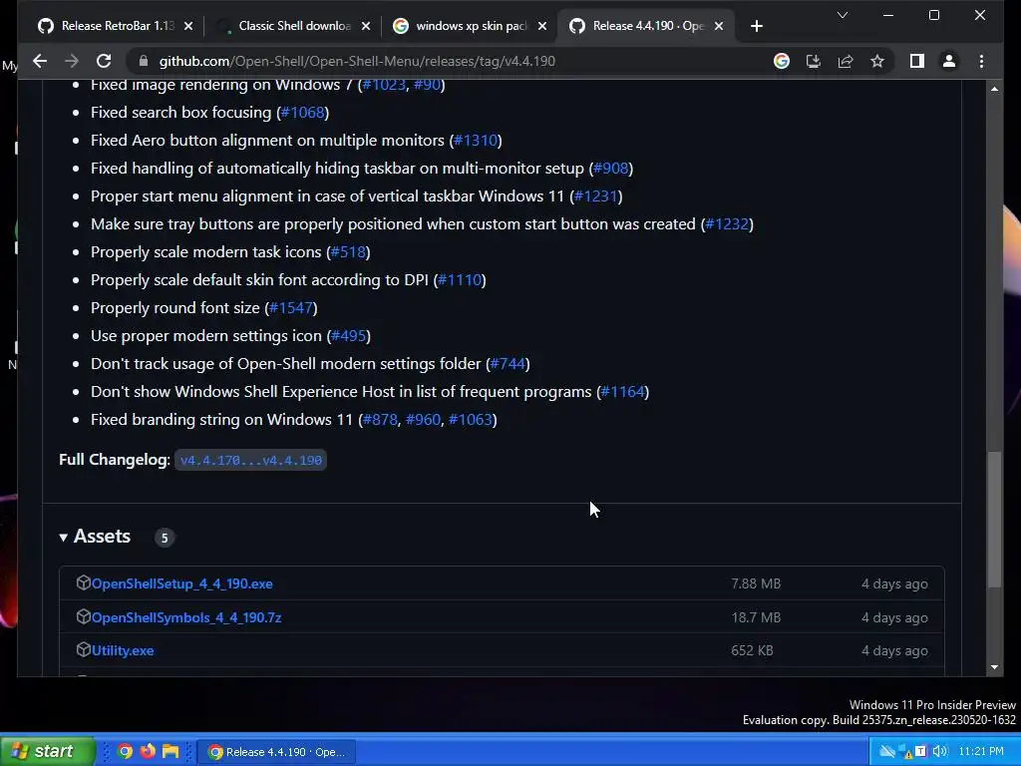This screenshot has height=766, width=1021.
Task: Open issue #1023 link
Action: click(384, 85)
